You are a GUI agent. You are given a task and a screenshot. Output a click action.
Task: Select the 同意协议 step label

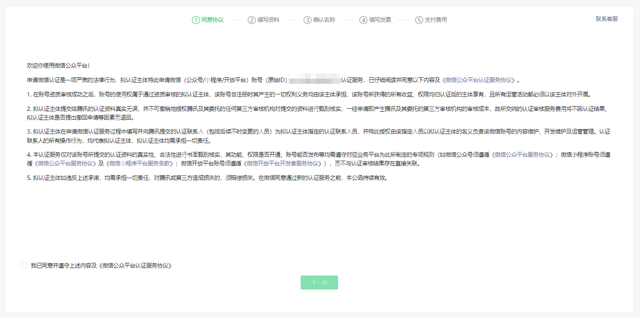[x=212, y=20]
